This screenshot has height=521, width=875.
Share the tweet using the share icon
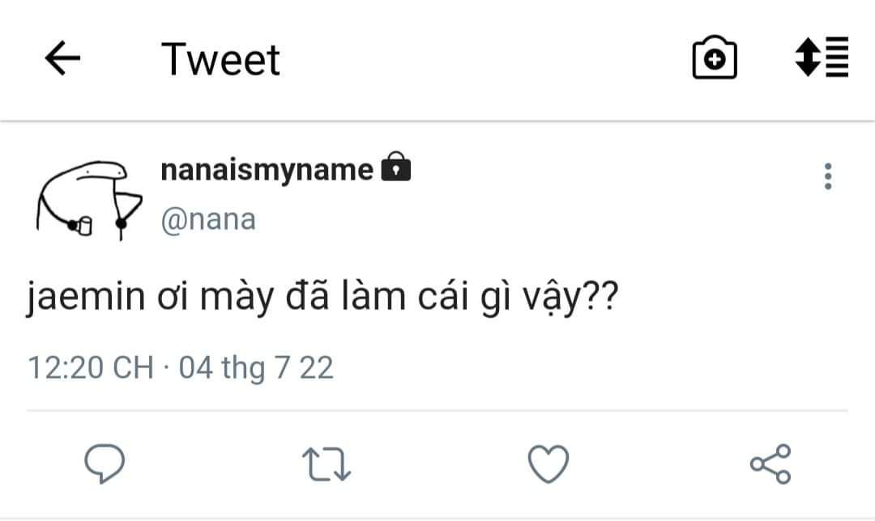(x=770, y=464)
